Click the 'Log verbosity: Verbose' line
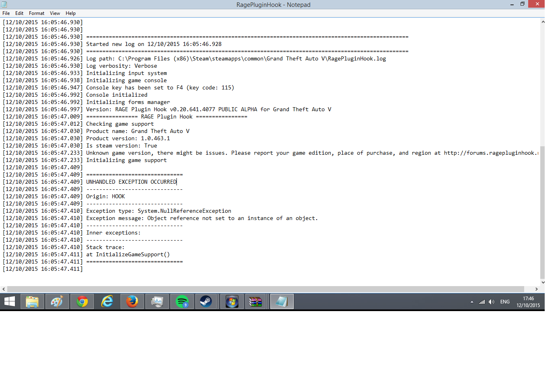560x382 pixels. coord(122,66)
